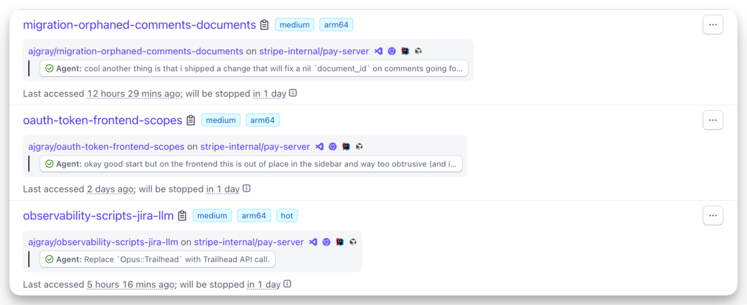Open observability-scripts-jira-llm devbox title link
This screenshot has height=305, width=747.
[98, 216]
